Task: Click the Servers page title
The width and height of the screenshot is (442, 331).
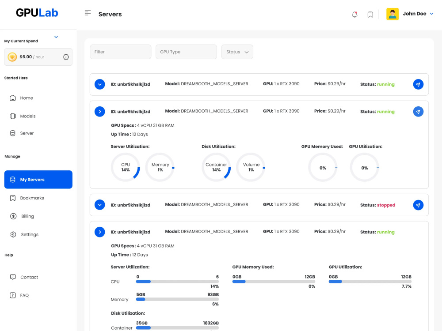Action: 110,14
